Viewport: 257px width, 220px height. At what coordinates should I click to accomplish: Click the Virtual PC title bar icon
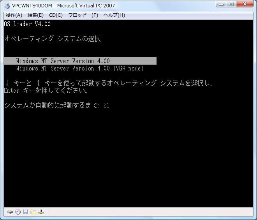[7, 5]
